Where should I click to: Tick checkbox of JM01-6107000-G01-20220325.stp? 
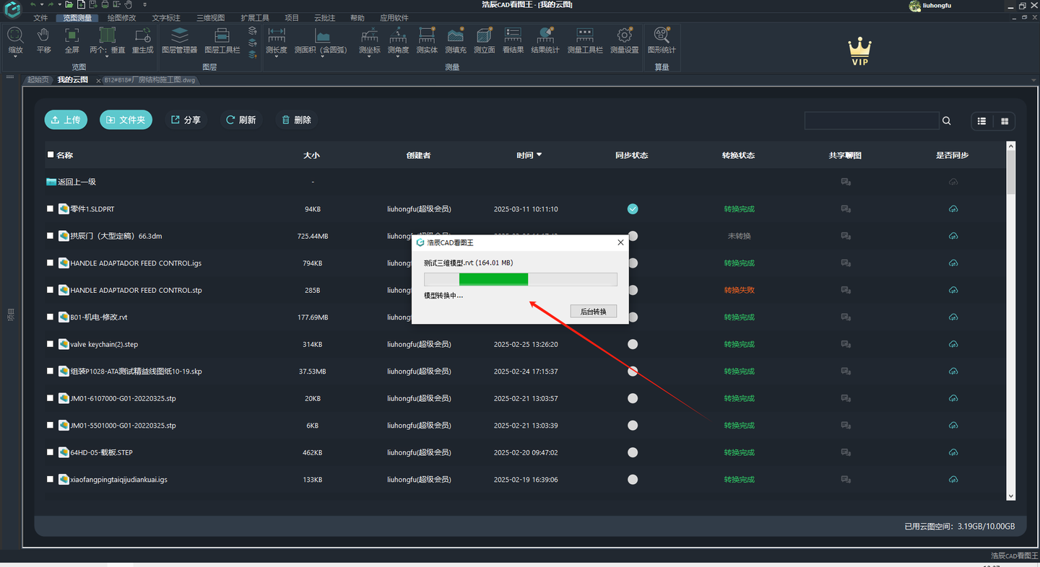(x=51, y=398)
